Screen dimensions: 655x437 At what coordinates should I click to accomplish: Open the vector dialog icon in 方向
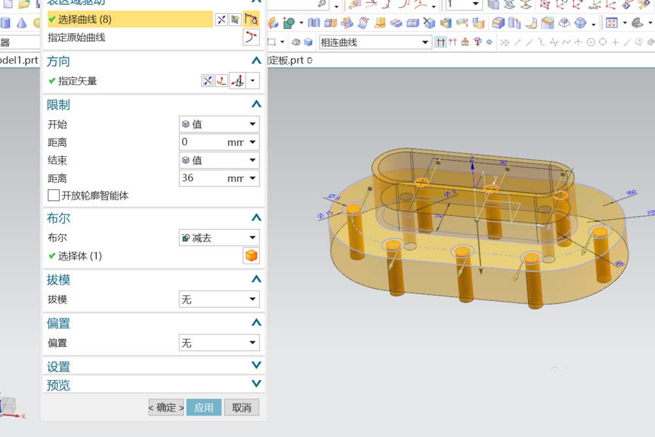pyautogui.click(x=222, y=81)
